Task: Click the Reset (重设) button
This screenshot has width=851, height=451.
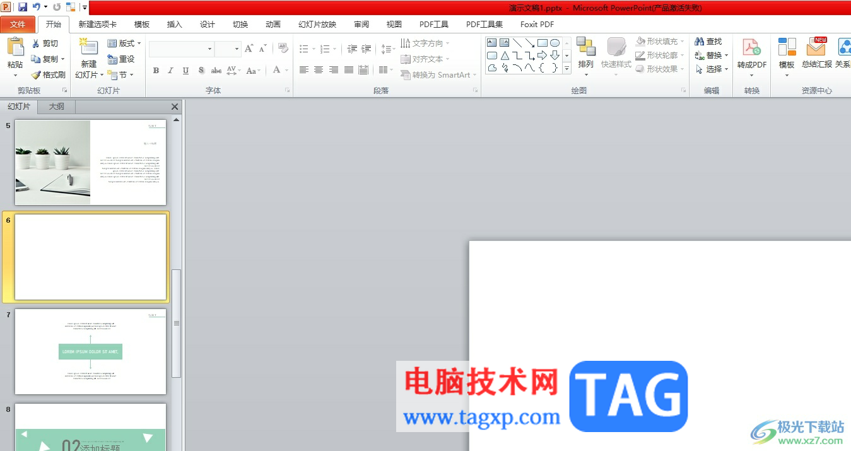Action: point(121,59)
